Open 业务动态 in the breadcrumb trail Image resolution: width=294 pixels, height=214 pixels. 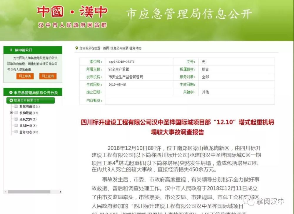click(136, 48)
